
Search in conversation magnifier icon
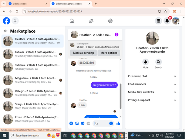(x=158, y=62)
